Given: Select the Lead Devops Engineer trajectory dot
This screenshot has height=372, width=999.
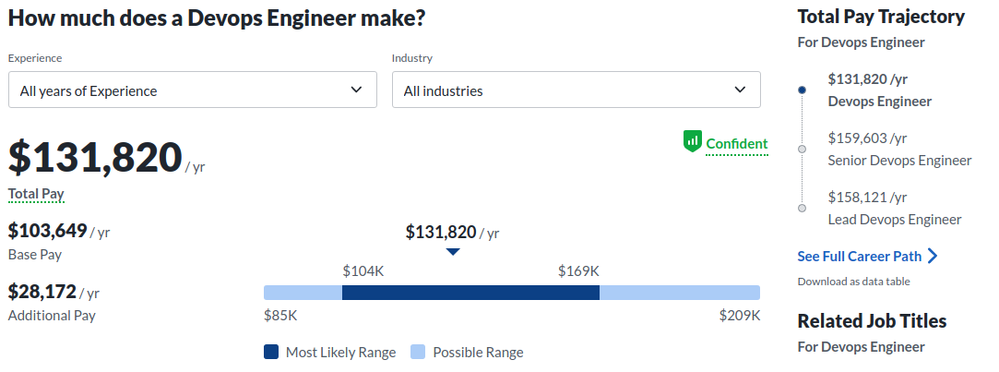Looking at the screenshot, I should [x=802, y=208].
